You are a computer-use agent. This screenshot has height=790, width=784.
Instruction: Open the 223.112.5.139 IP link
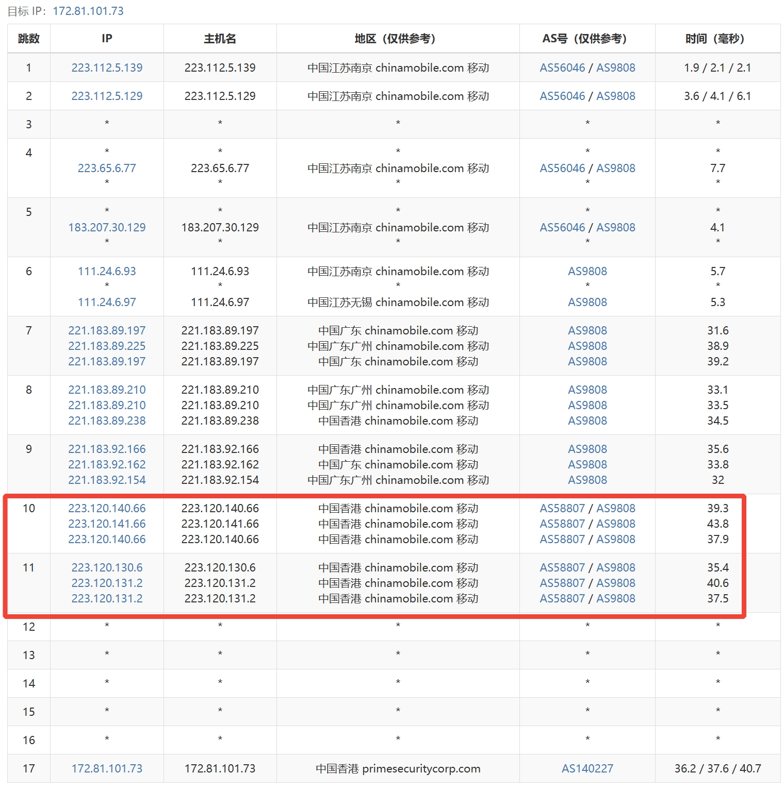coord(107,68)
